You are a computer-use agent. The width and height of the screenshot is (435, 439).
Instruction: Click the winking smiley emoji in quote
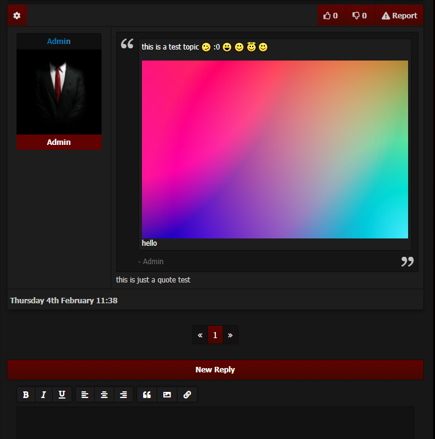[x=206, y=47]
